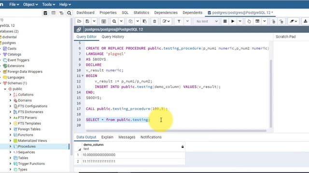Execute the query with Play button
Screen dimensions: 309x173
click(233, 21)
